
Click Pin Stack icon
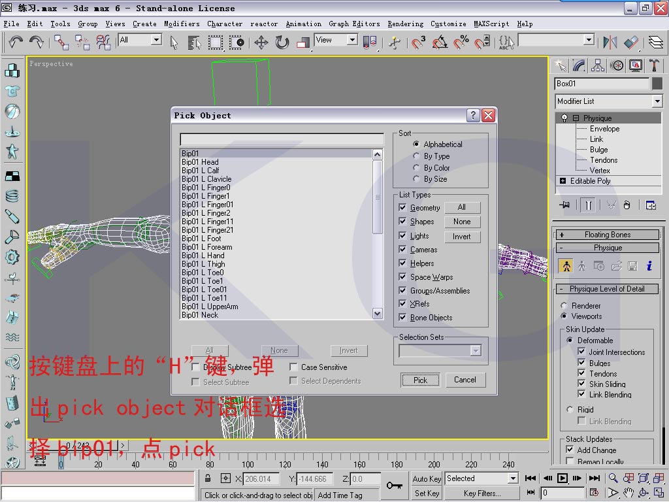pyautogui.click(x=564, y=205)
